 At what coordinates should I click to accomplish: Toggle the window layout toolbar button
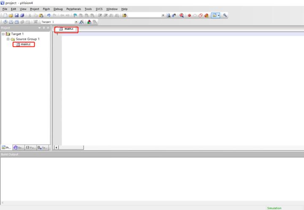215,15
